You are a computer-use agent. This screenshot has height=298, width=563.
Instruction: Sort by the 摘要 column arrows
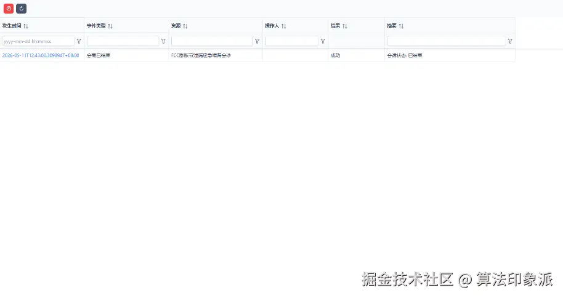[x=401, y=26]
